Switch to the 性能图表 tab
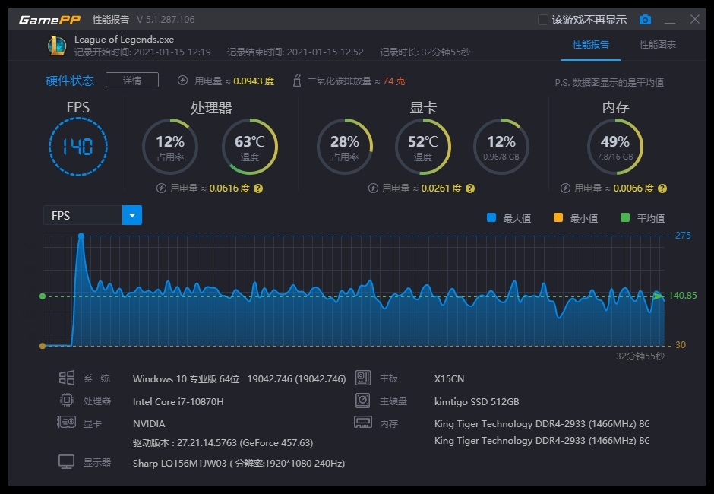714x494 pixels. 657,45
